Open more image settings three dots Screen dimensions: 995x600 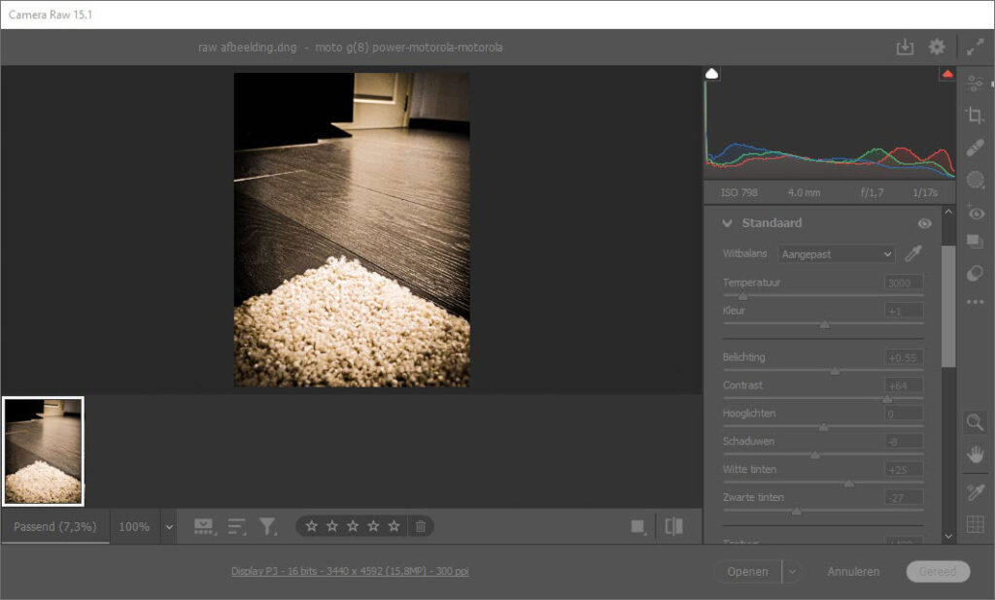tap(976, 302)
